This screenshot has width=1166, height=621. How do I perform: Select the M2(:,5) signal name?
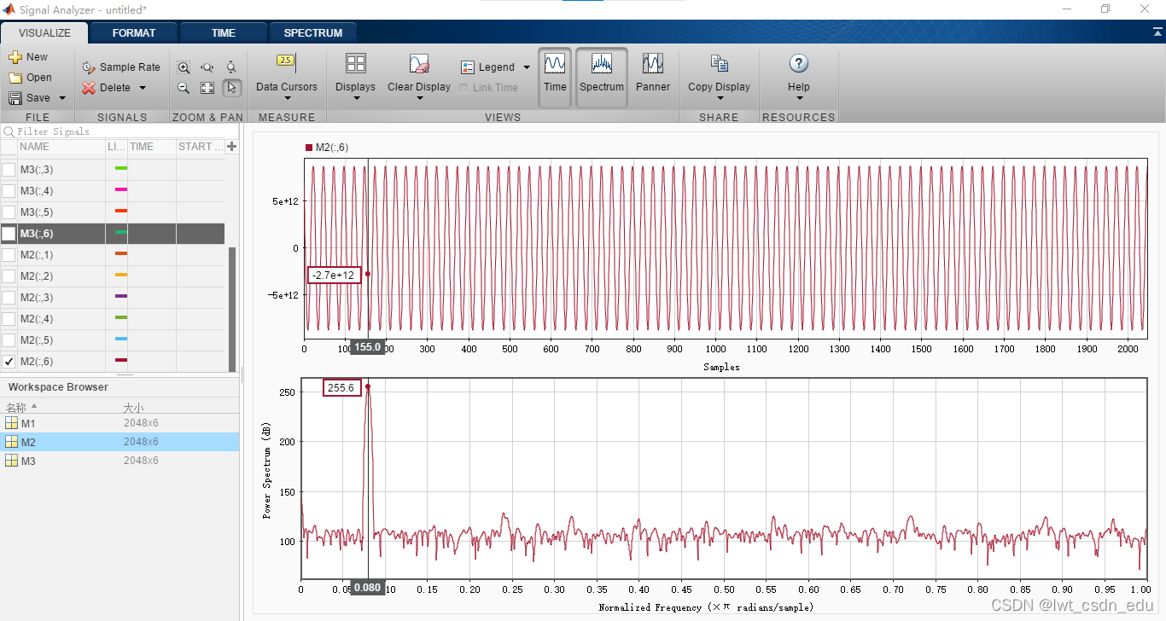(x=37, y=340)
